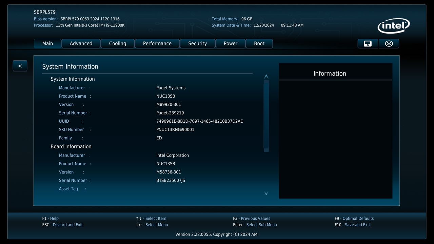Click the exit (circled X) icon
This screenshot has width=434, height=244.
(389, 44)
